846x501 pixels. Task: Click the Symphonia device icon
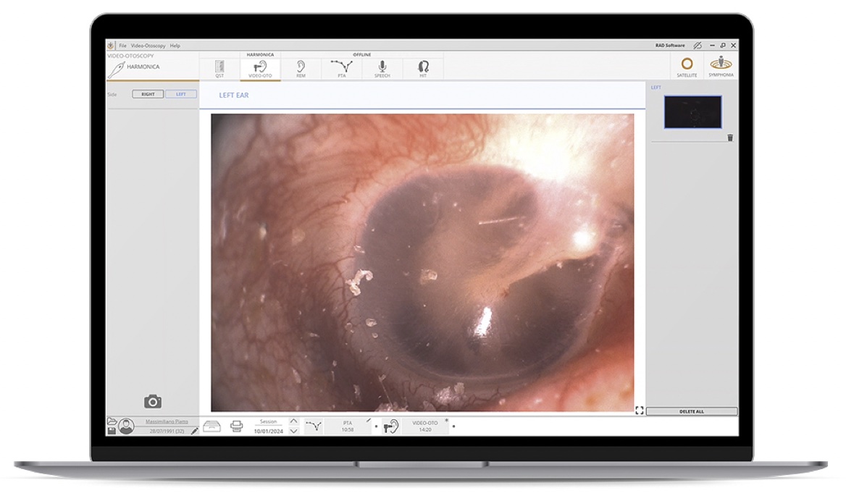coord(721,66)
